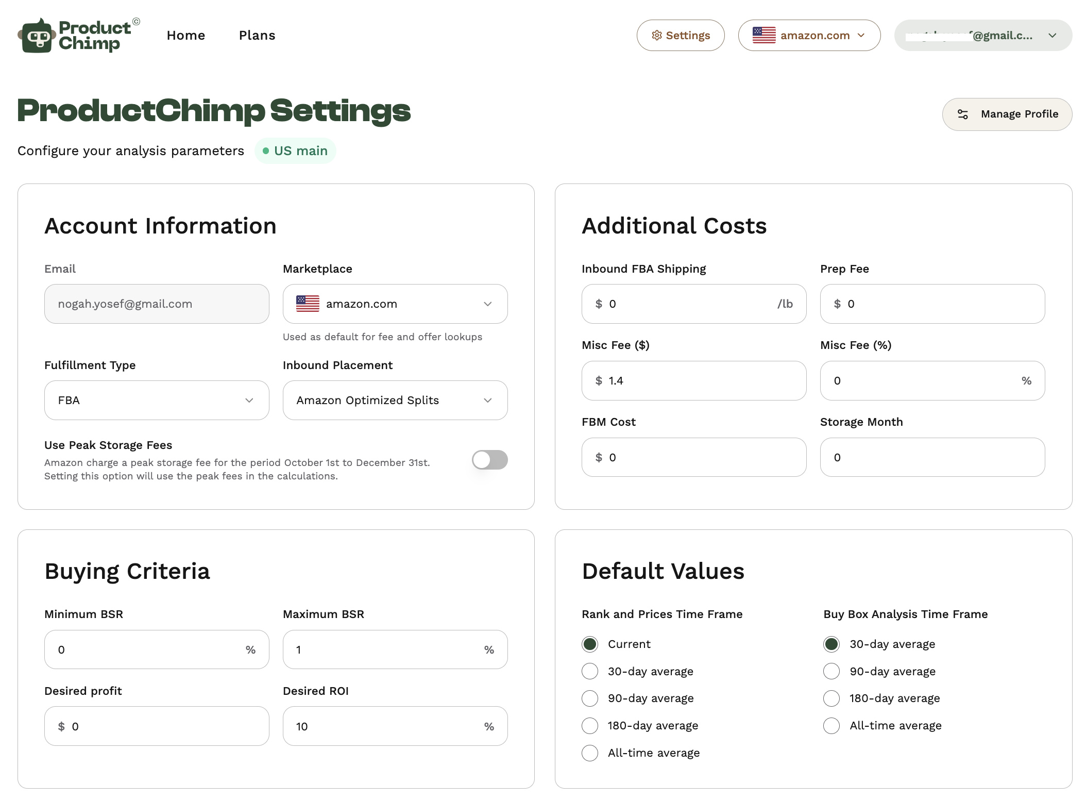Select 90-day average for Rank and Prices

590,698
